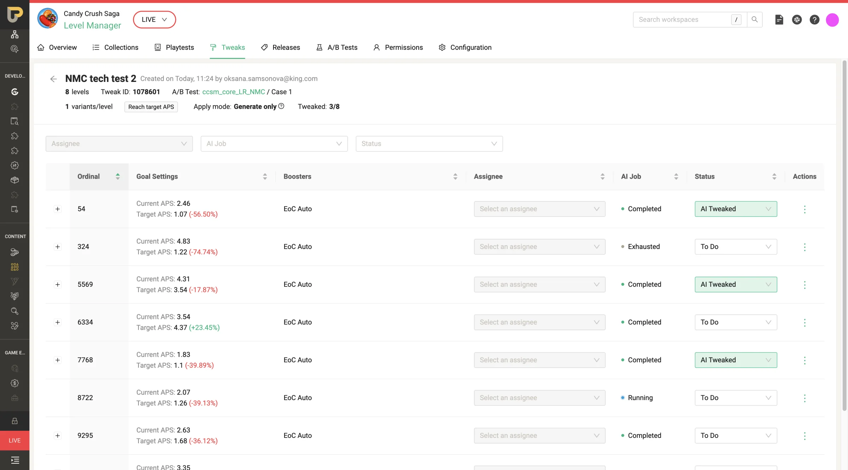Click the sidebar search magnifier icon
The height and width of the screenshot is (470, 848).
click(x=14, y=311)
